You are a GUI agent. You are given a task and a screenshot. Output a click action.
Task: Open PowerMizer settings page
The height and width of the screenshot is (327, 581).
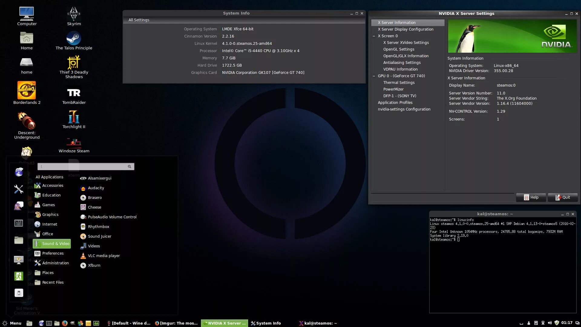click(x=393, y=89)
